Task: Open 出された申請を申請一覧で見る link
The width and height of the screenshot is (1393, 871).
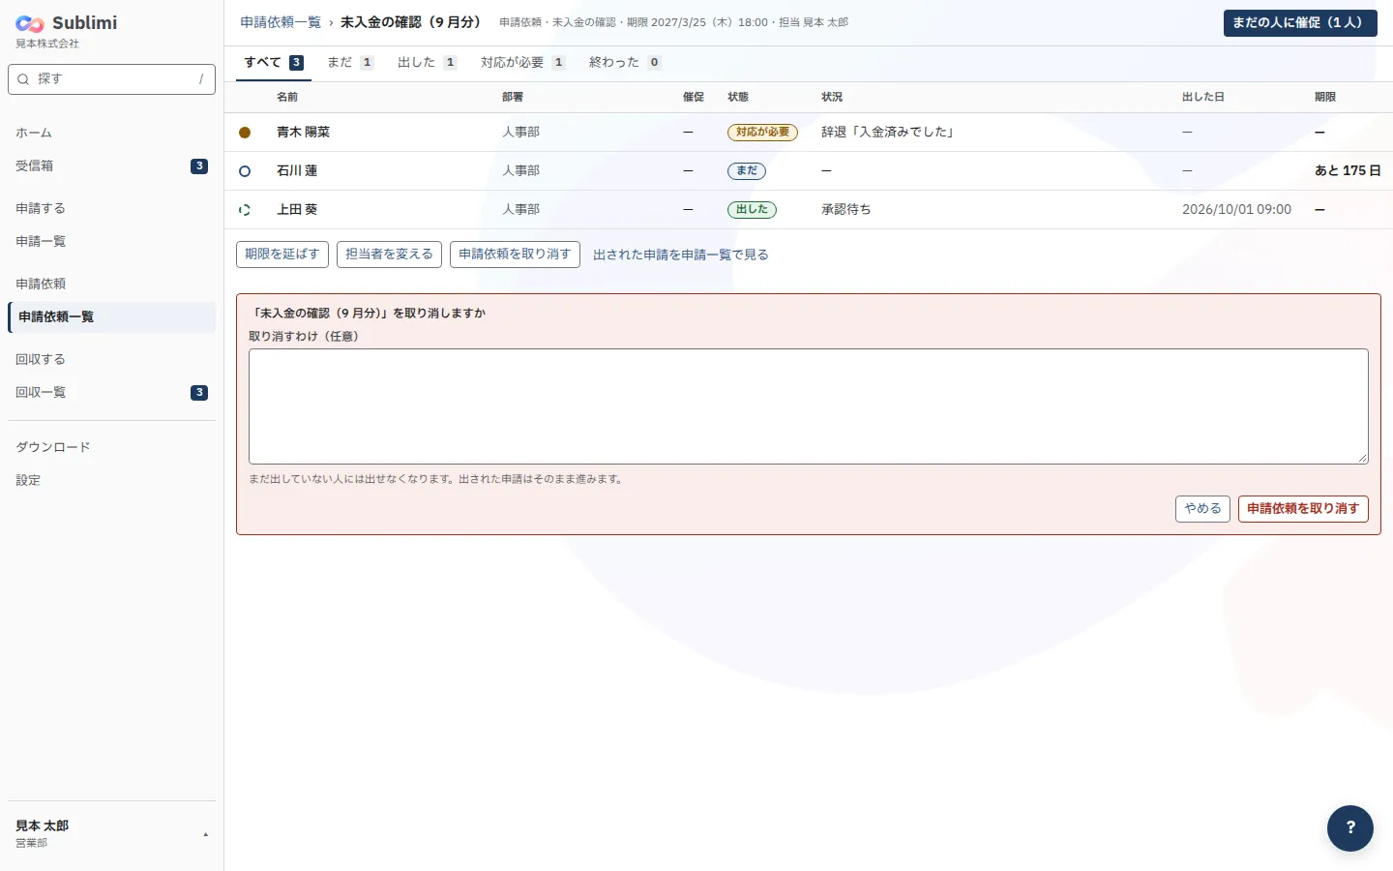Action: click(681, 255)
